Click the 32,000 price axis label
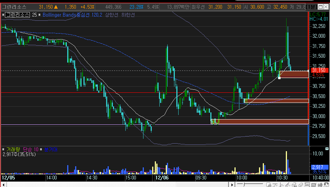330x187 pixels. click(x=319, y=36)
